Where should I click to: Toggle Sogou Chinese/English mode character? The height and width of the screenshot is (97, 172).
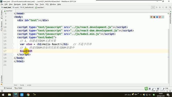click(x=150, y=89)
